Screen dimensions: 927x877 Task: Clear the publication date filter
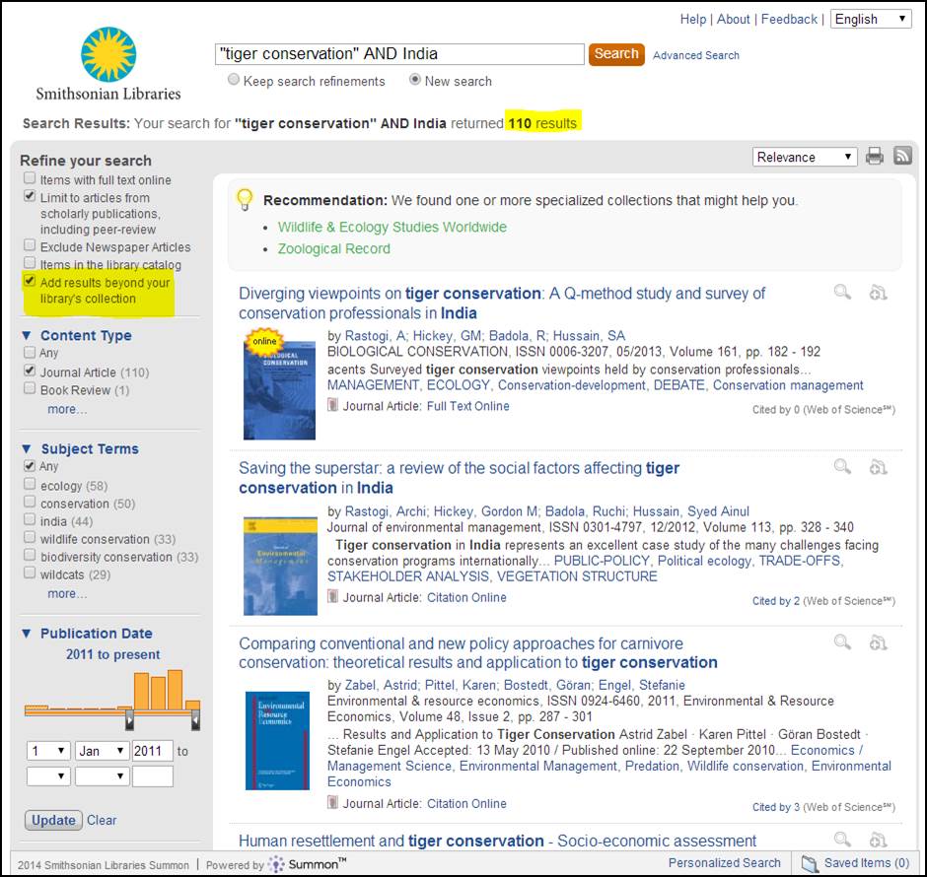(x=102, y=820)
